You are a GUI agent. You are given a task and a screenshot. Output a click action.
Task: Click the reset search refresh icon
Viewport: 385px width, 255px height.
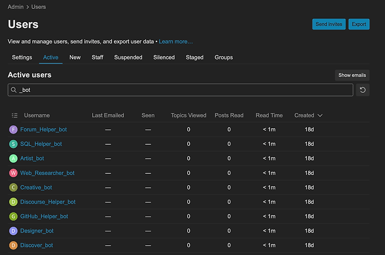[x=363, y=90]
